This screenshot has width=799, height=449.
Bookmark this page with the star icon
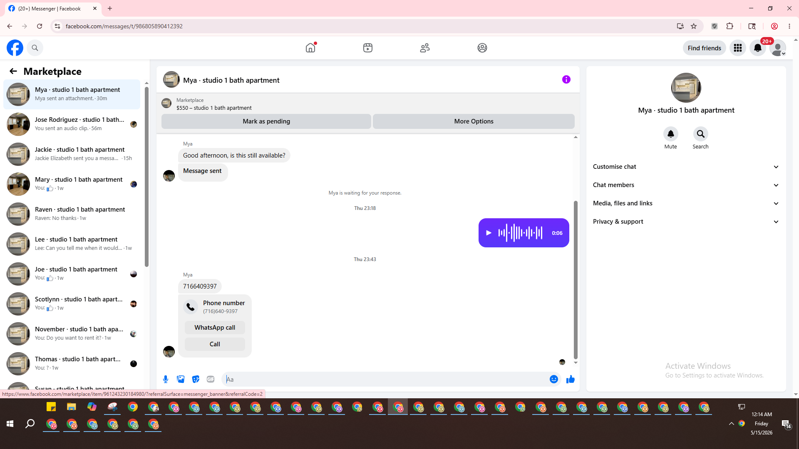click(x=694, y=26)
